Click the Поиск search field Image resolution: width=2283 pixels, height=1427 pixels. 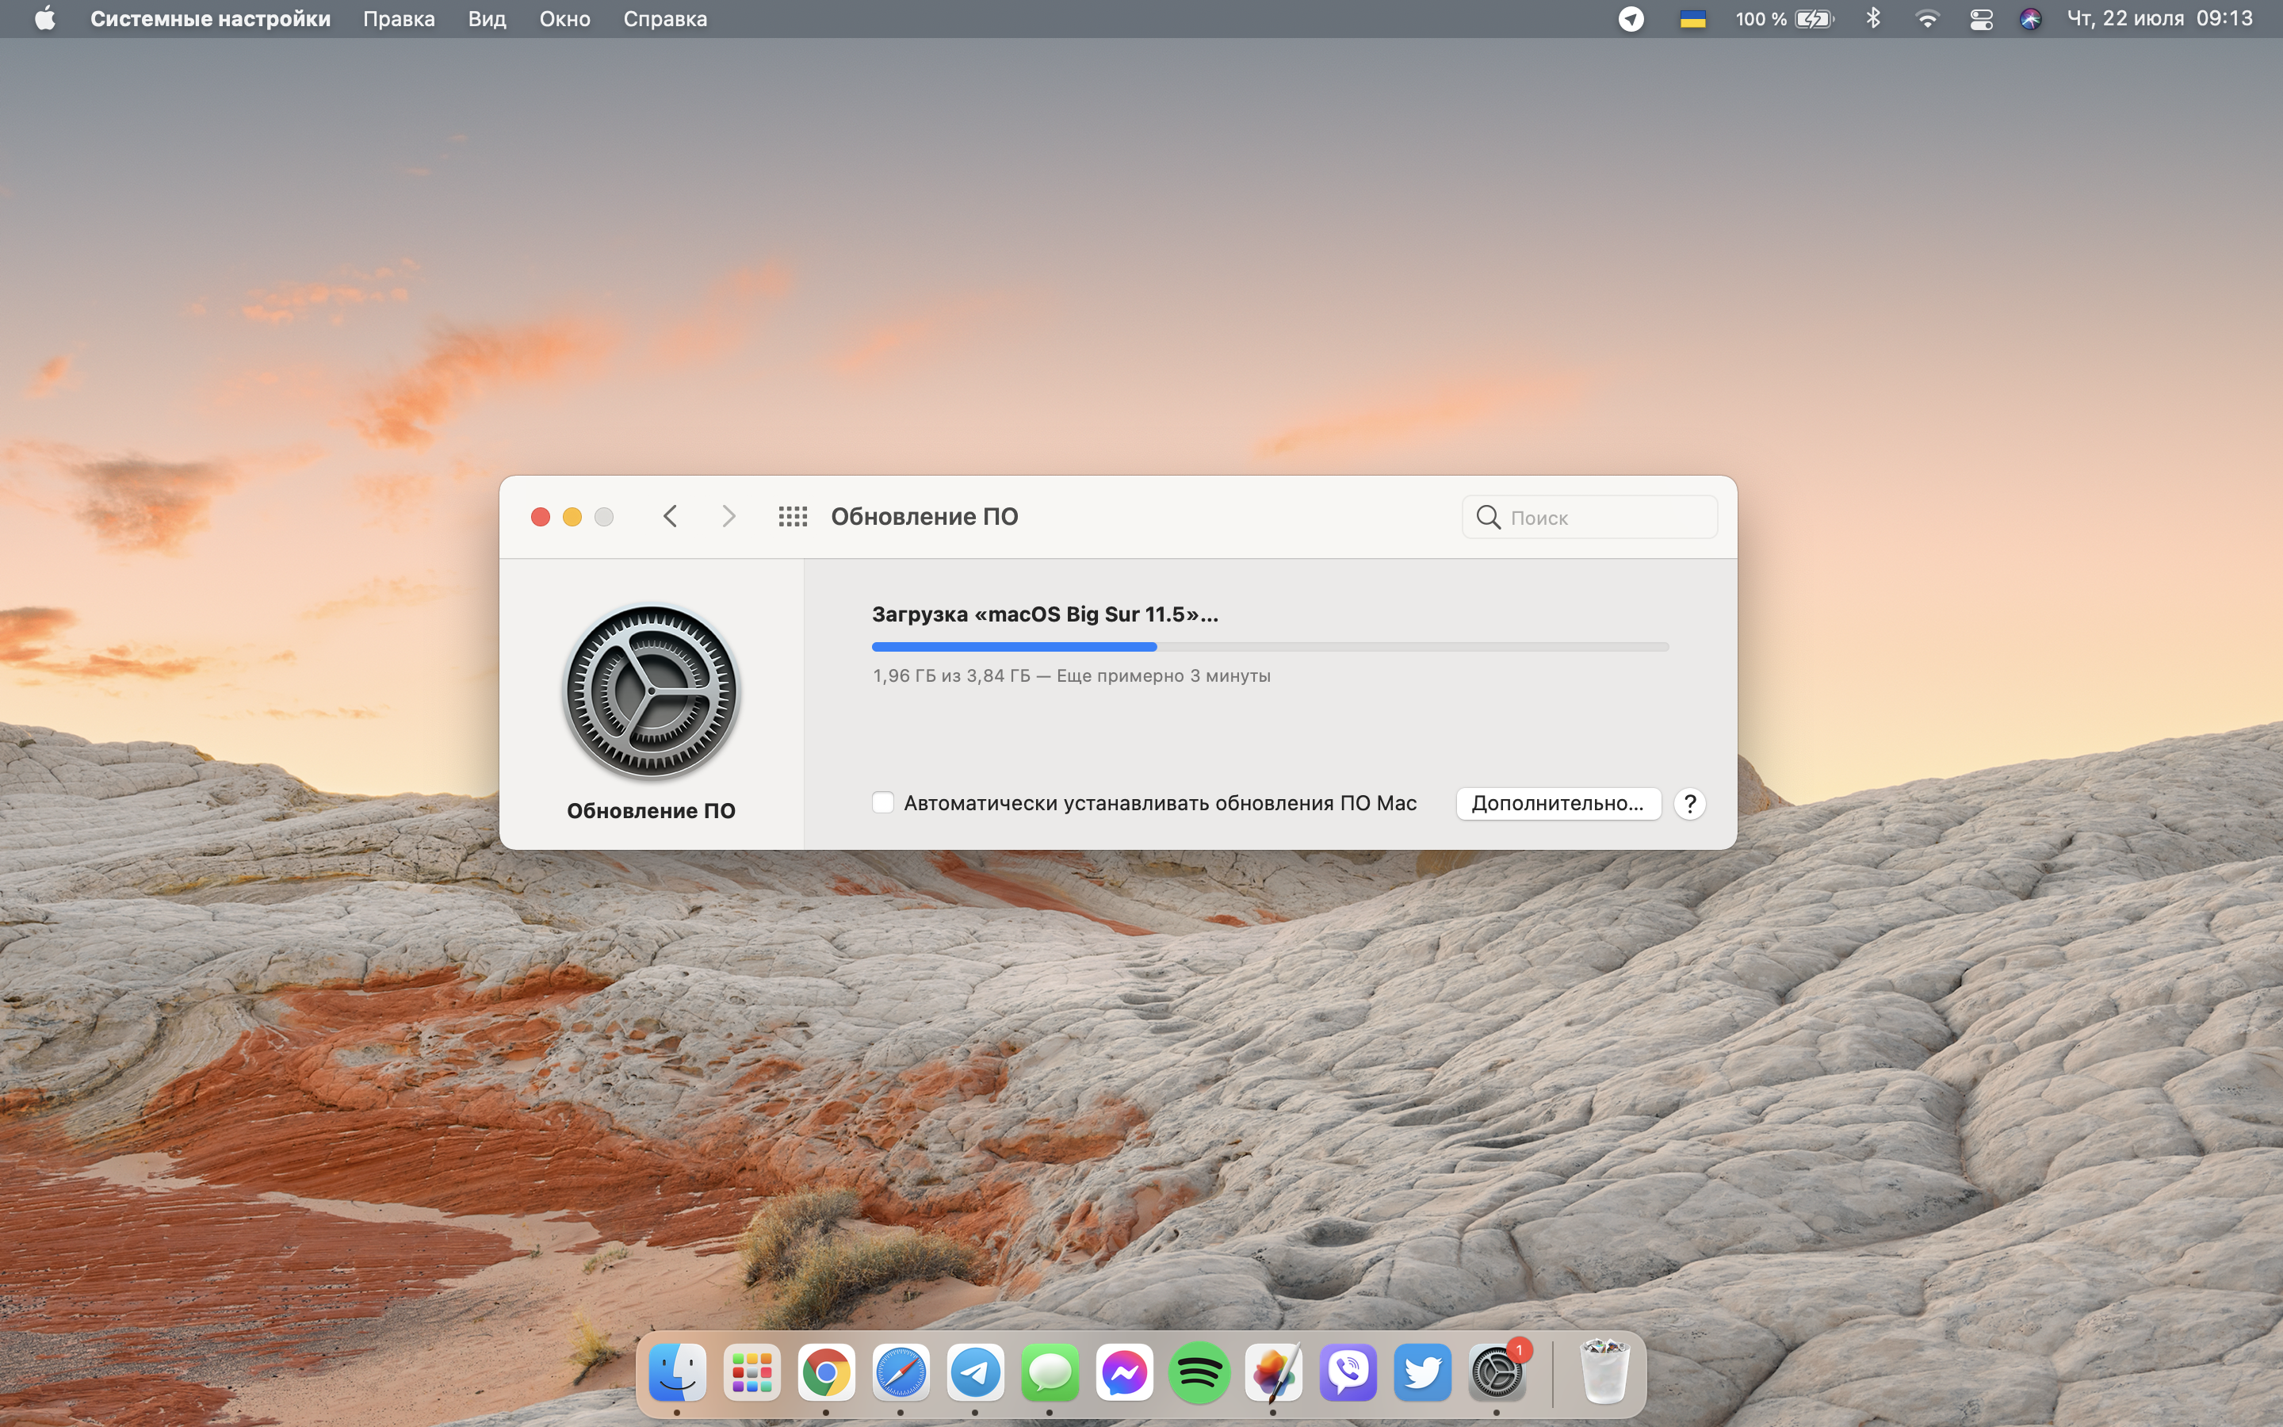pos(1604,517)
